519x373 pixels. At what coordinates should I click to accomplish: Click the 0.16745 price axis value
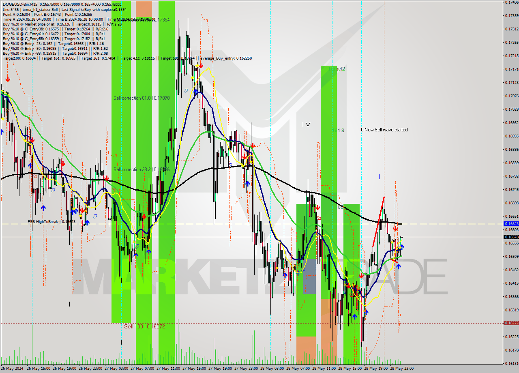pos(511,189)
